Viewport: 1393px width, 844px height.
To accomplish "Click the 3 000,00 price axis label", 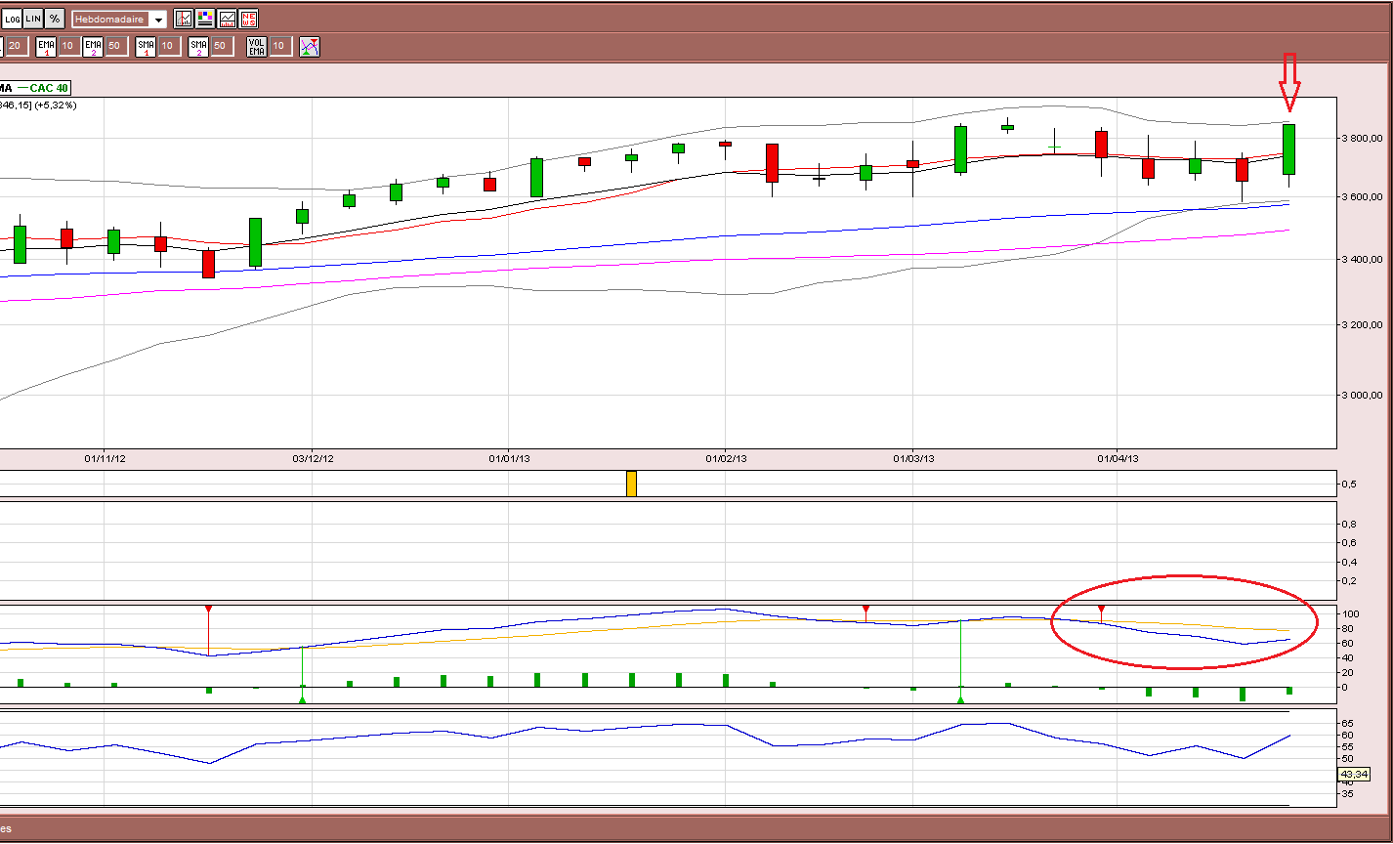I will point(1364,396).
